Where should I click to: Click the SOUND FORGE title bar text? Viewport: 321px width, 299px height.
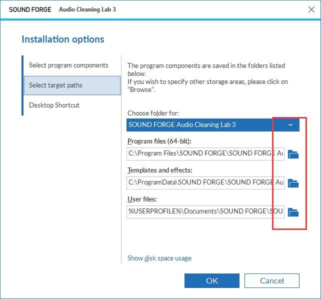30,9
